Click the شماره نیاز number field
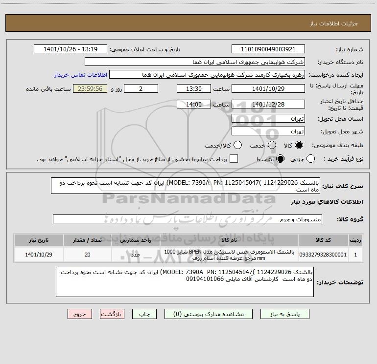 click(x=268, y=49)
